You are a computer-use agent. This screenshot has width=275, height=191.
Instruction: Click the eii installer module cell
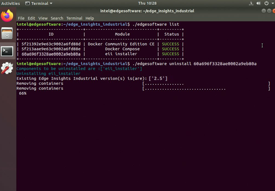(x=121, y=54)
